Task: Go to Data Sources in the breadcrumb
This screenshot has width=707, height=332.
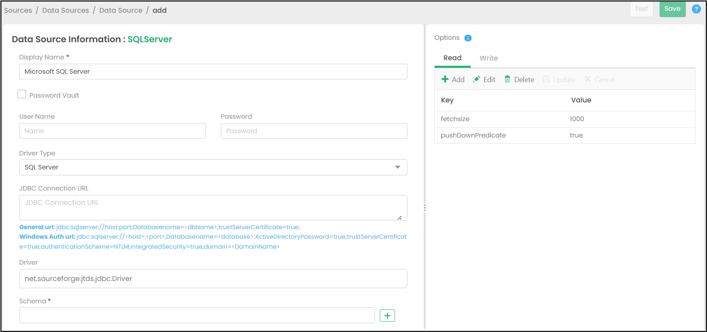Action: 66,10
